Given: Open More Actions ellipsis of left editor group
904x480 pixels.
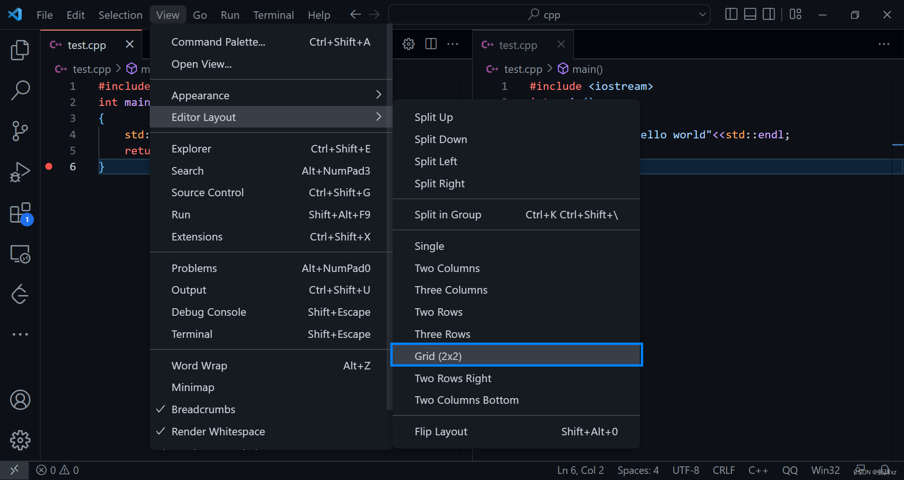Looking at the screenshot, I should tap(453, 44).
